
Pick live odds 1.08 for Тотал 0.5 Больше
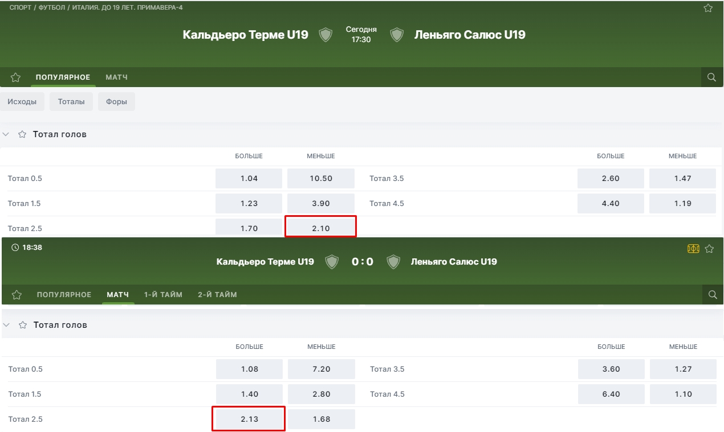[x=250, y=369]
